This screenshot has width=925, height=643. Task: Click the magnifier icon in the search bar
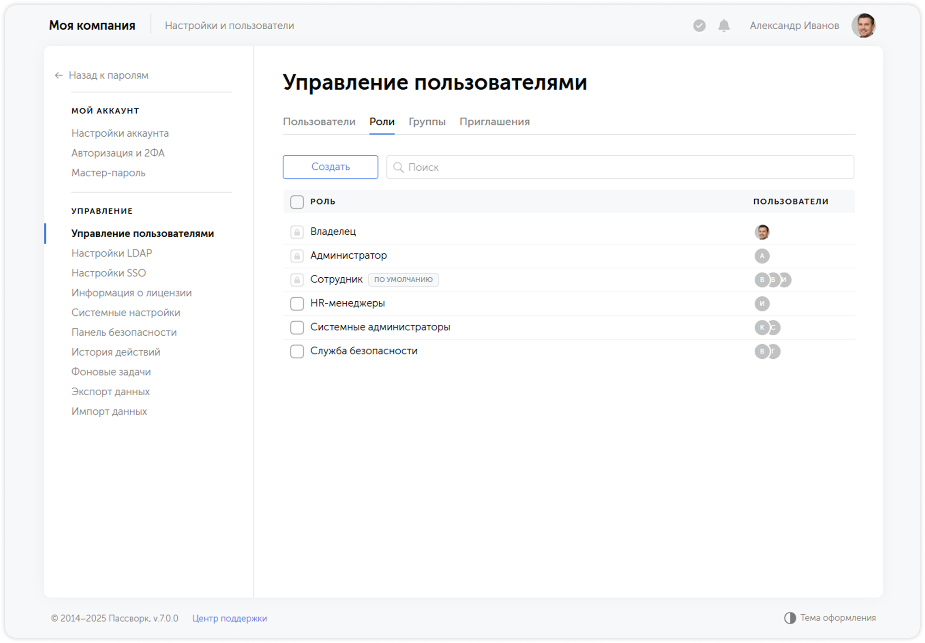[398, 167]
